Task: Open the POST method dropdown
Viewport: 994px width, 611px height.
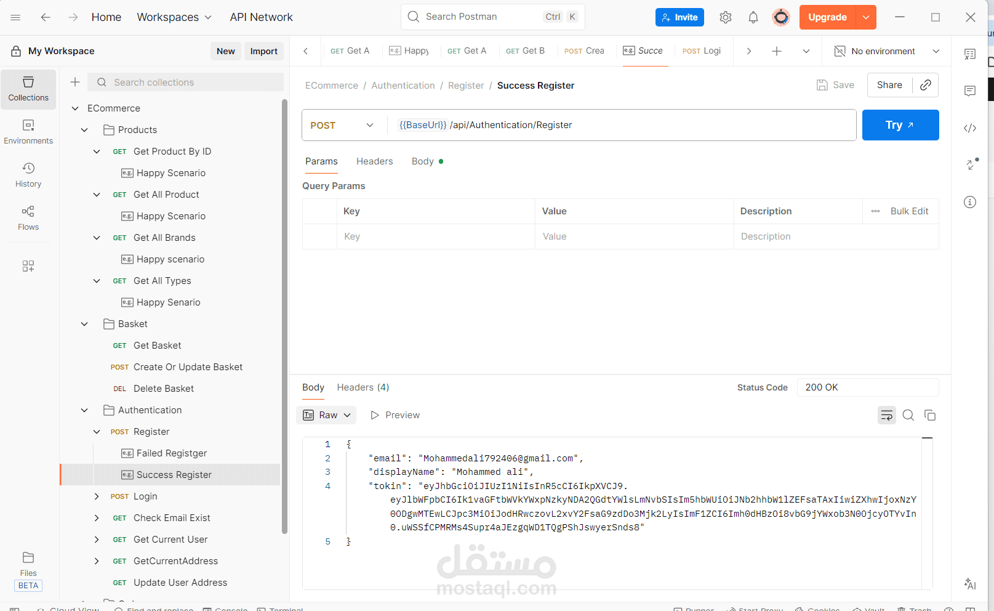Action: point(342,125)
